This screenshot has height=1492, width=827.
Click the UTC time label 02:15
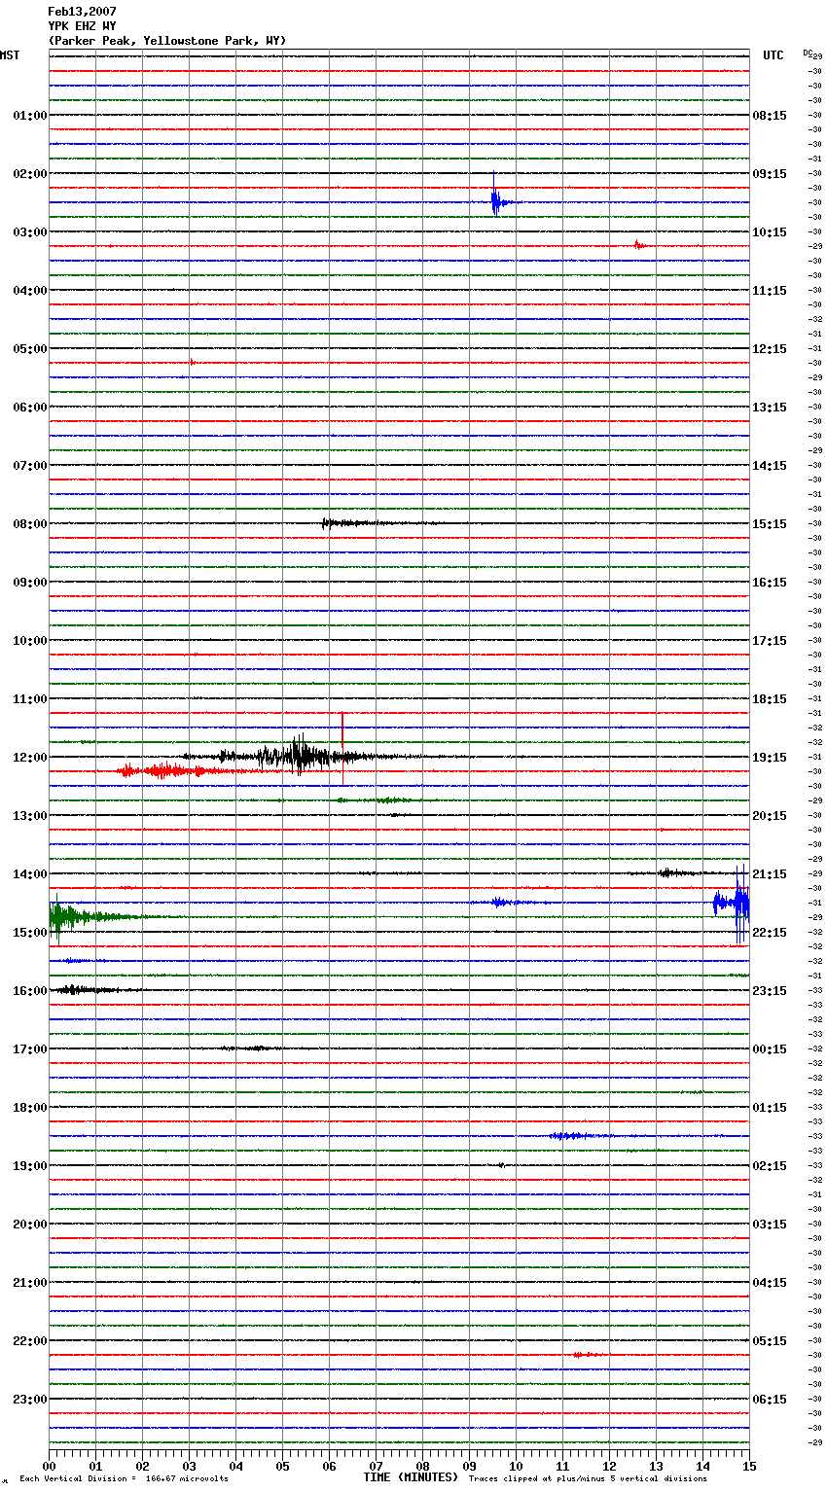pyautogui.click(x=770, y=1166)
